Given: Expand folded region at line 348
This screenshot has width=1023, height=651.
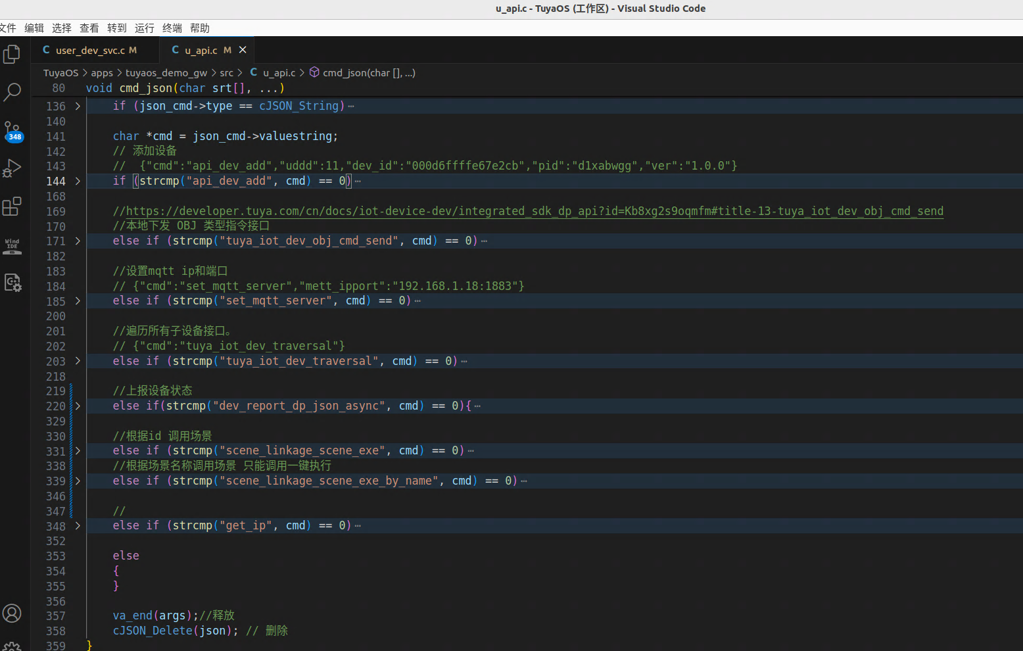Looking at the screenshot, I should point(78,525).
